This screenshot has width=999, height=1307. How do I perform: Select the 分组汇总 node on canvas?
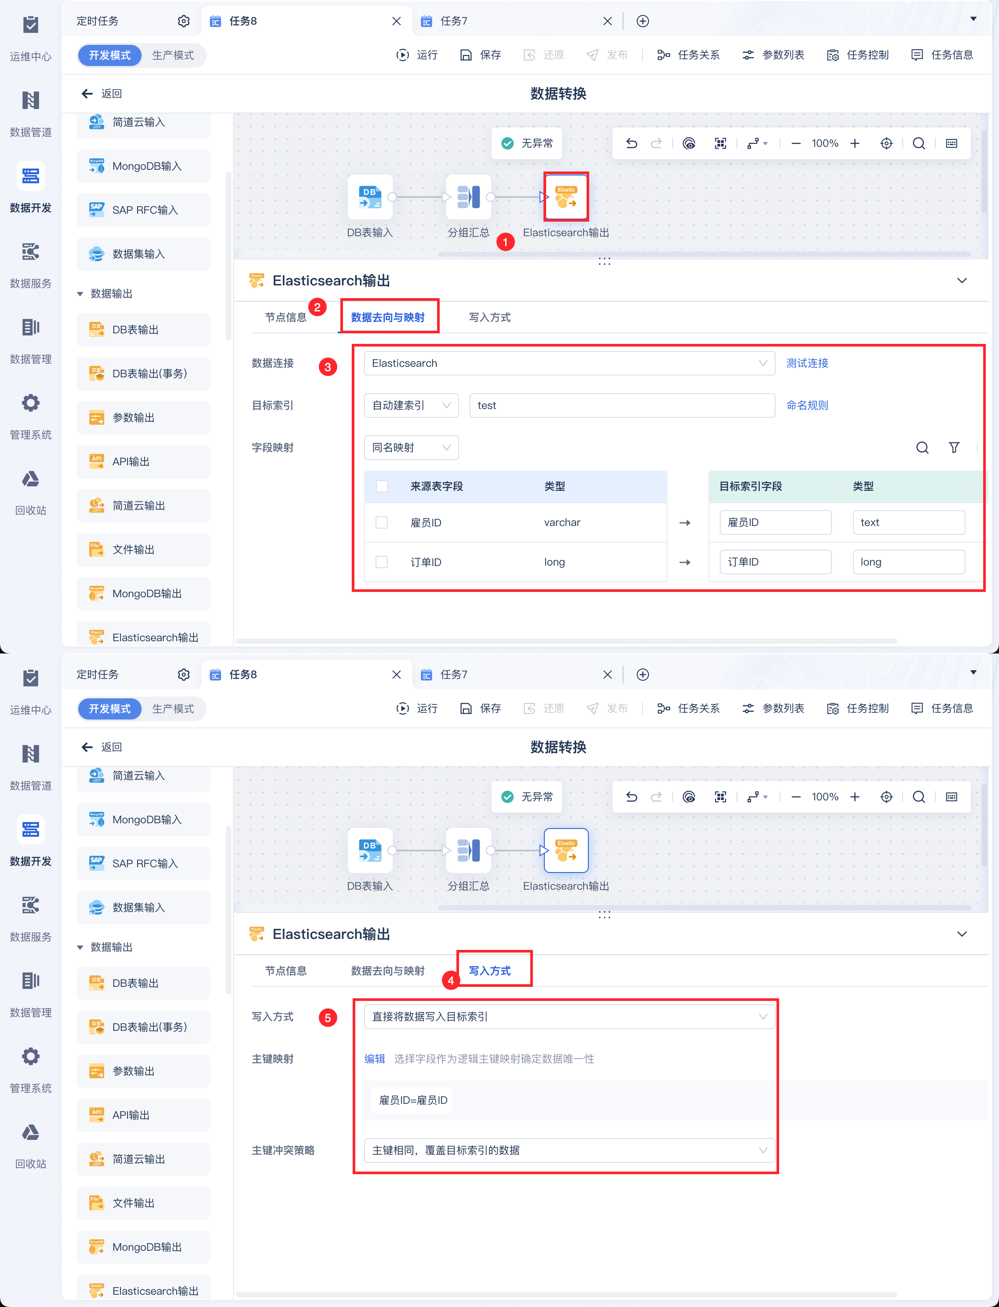469,197
